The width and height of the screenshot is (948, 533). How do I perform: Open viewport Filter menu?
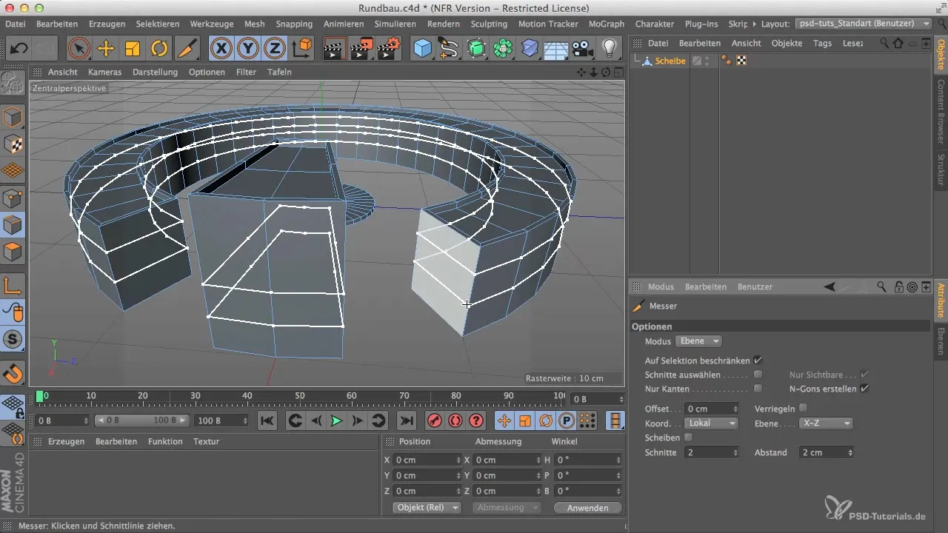(x=246, y=72)
